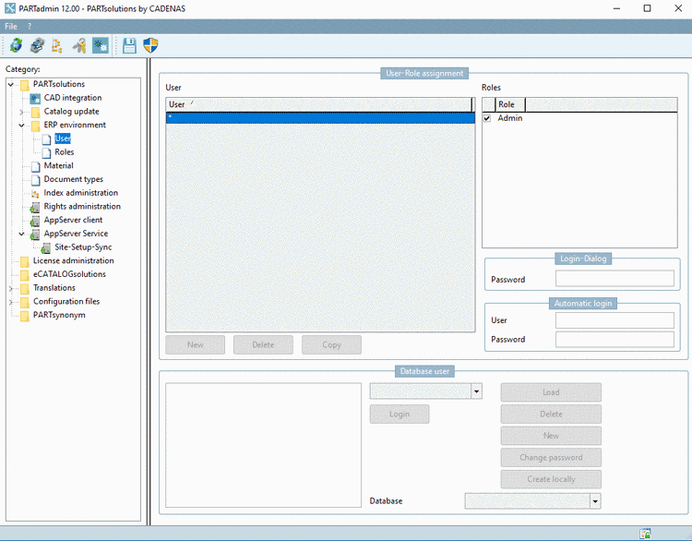Click the floppy disk save icon
Viewport: 692px width, 541px height.
coord(129,45)
